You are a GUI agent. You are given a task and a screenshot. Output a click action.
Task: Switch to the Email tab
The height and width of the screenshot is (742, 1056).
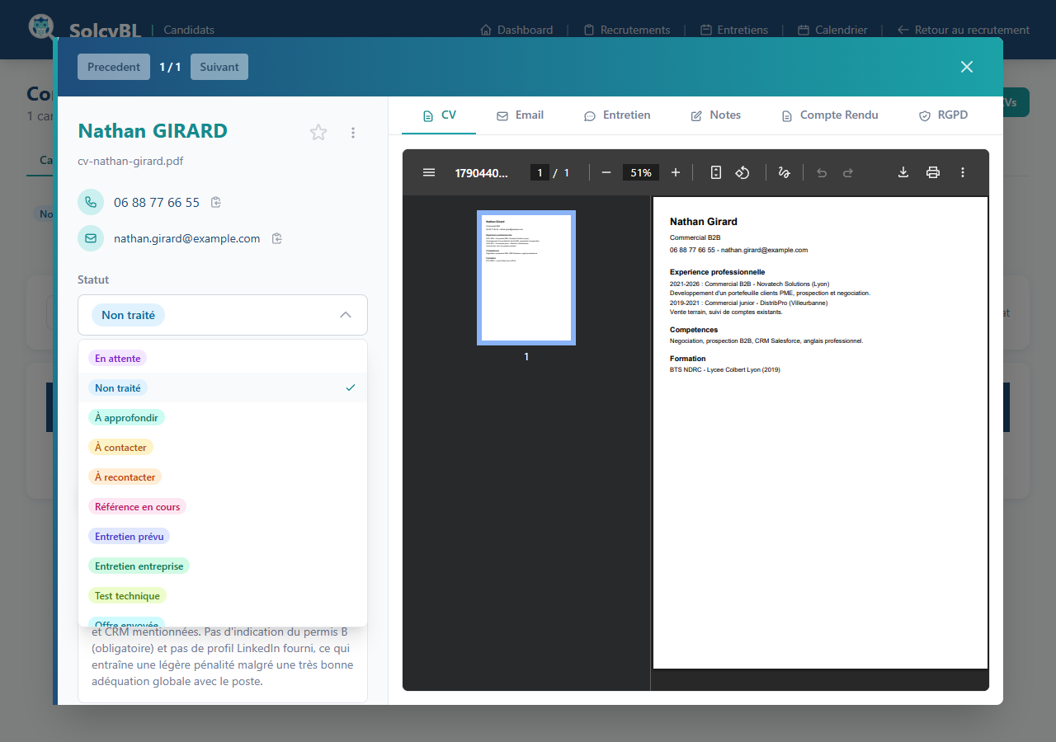click(x=520, y=115)
